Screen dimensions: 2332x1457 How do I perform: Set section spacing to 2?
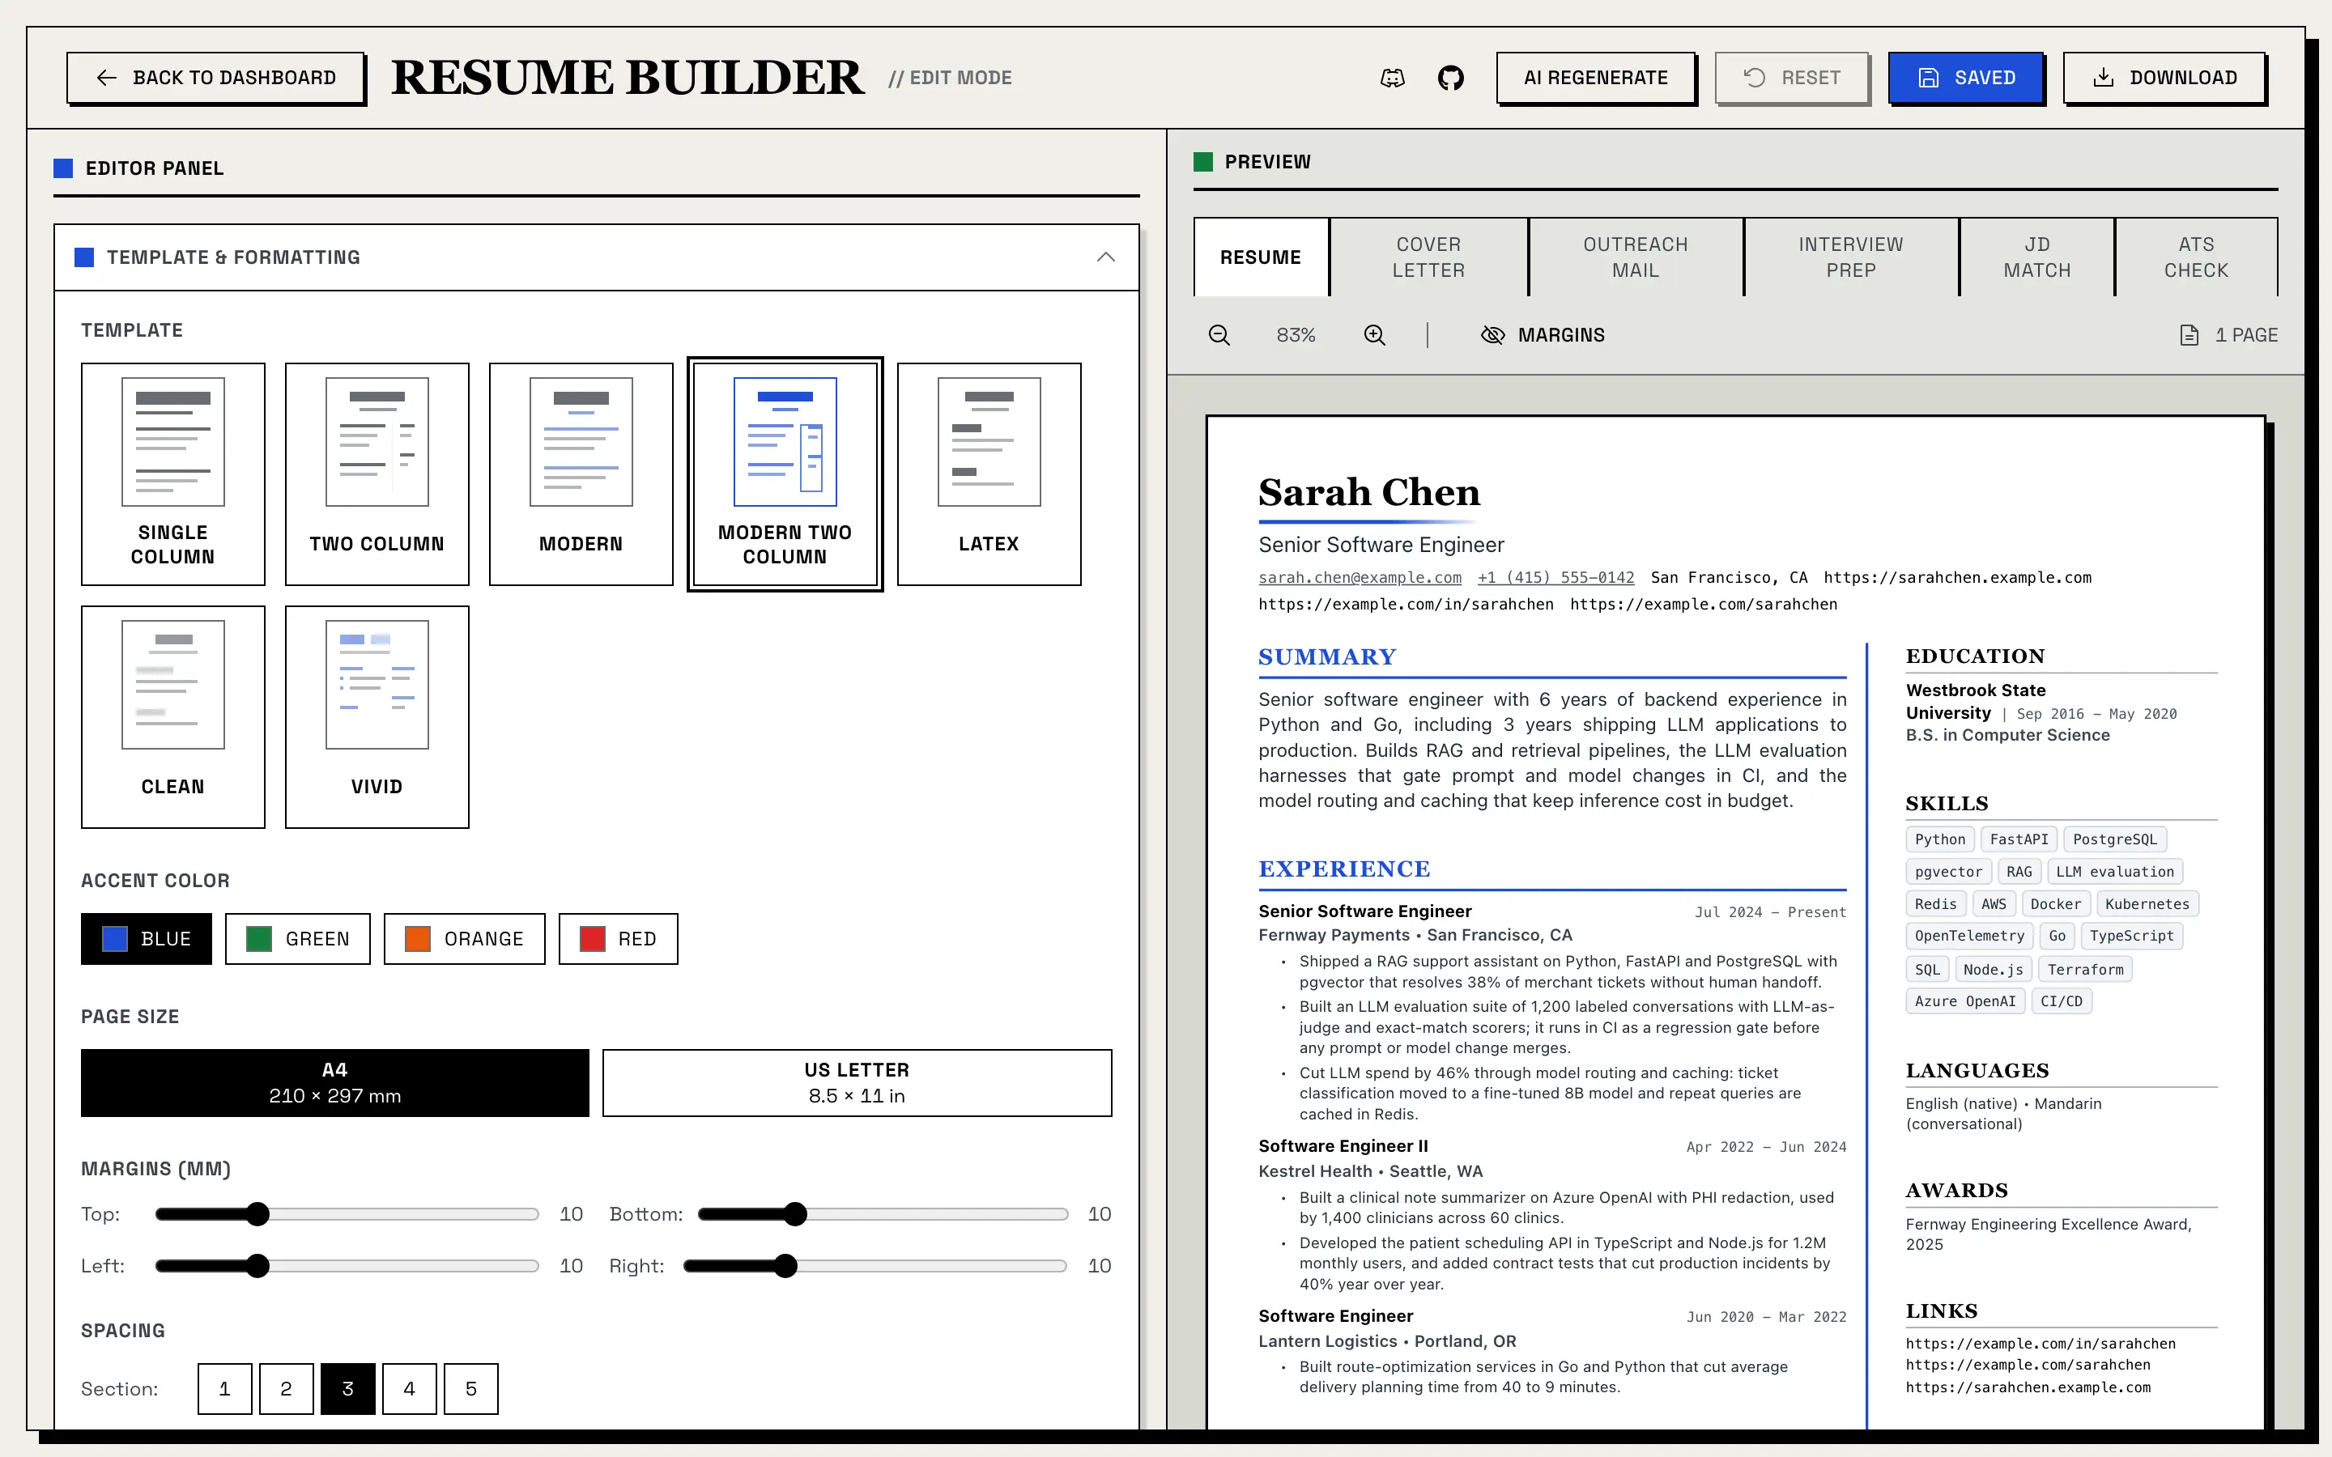pyautogui.click(x=286, y=1388)
